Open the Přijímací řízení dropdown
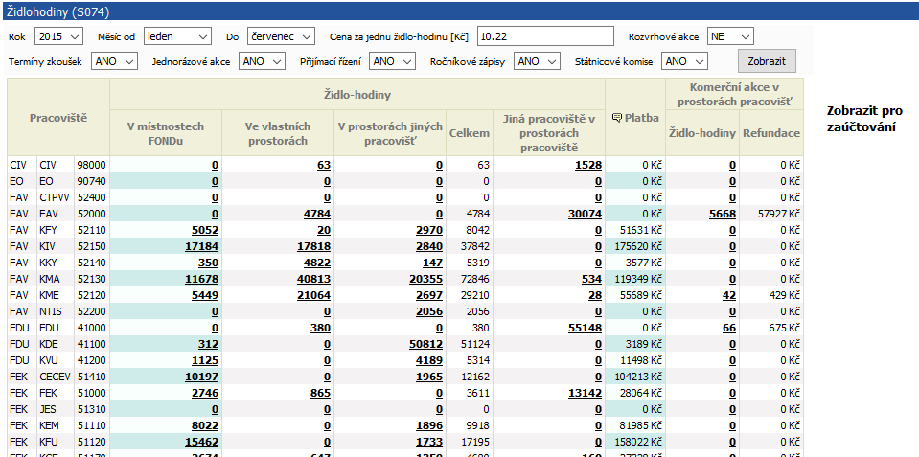 [392, 61]
